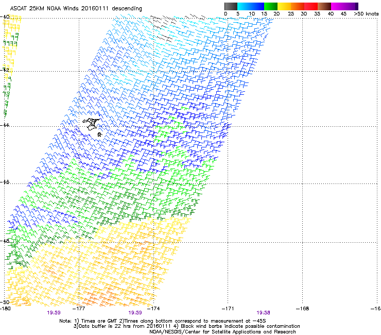Click the '35' label under the color bar
Viewport: 381px width, 335px height.
pos(317,14)
